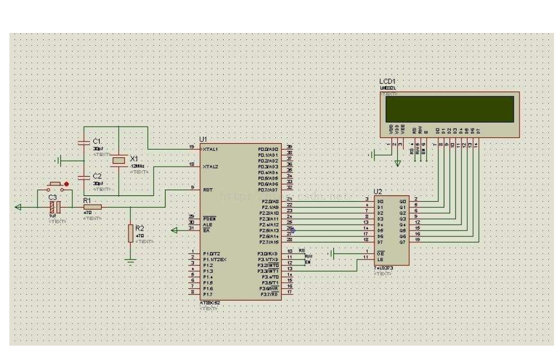Select capacitor C2 symbol
557x348 pixels.
coord(84,177)
